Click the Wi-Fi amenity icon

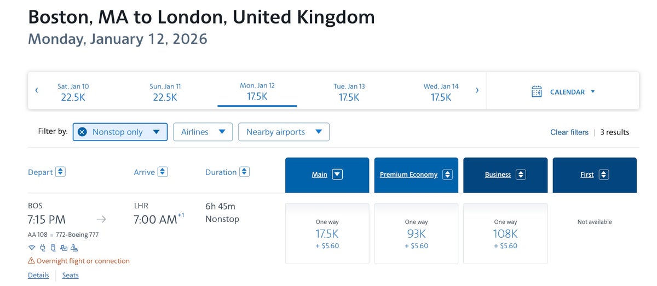tap(31, 247)
